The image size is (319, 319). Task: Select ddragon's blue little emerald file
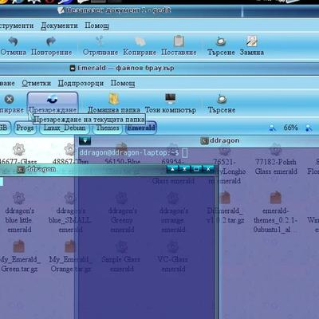tap(18, 213)
